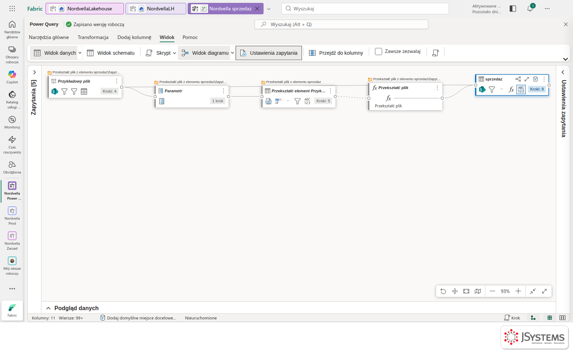The width and height of the screenshot is (573, 352).
Task: Click the expand icon on sprzedaz query card
Action: click(x=527, y=79)
